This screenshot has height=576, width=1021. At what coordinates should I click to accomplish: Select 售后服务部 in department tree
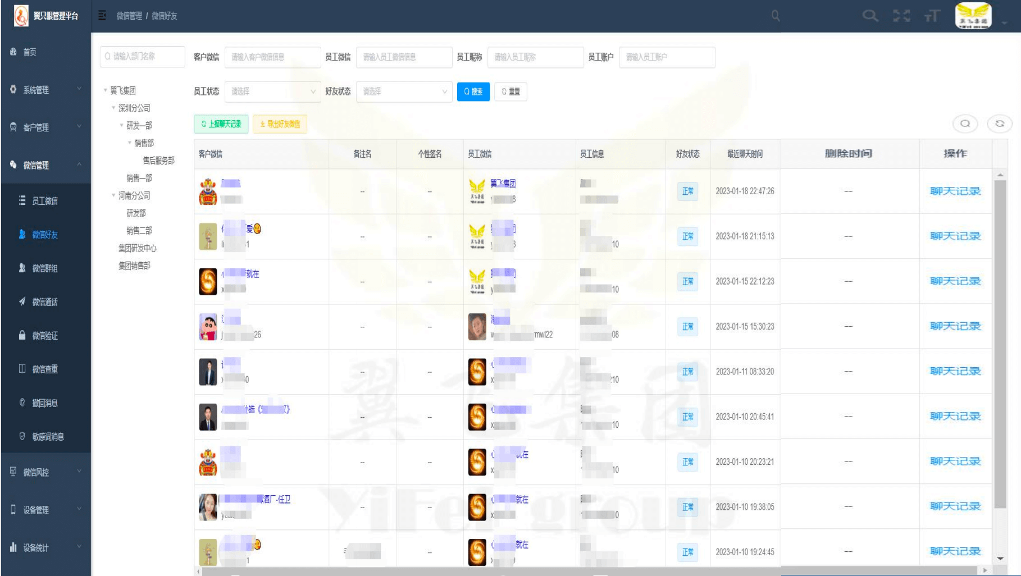[159, 161]
